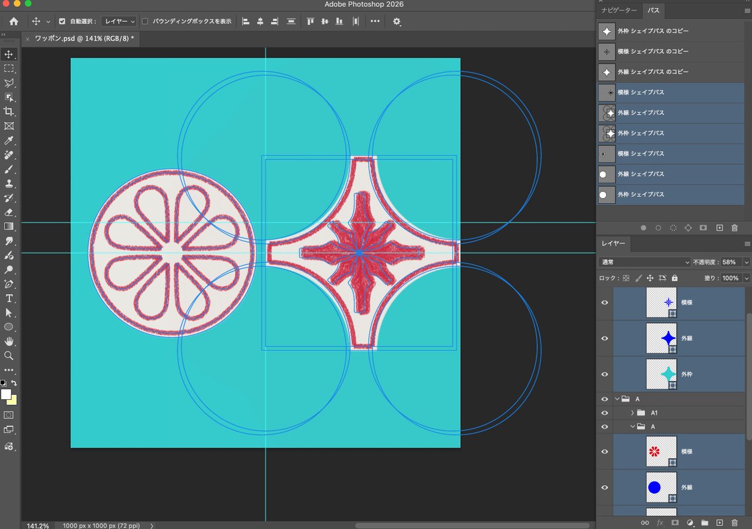Select the Eraser tool

click(9, 212)
